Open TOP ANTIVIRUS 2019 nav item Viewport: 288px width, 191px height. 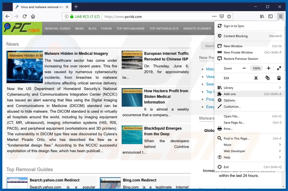click(164, 29)
